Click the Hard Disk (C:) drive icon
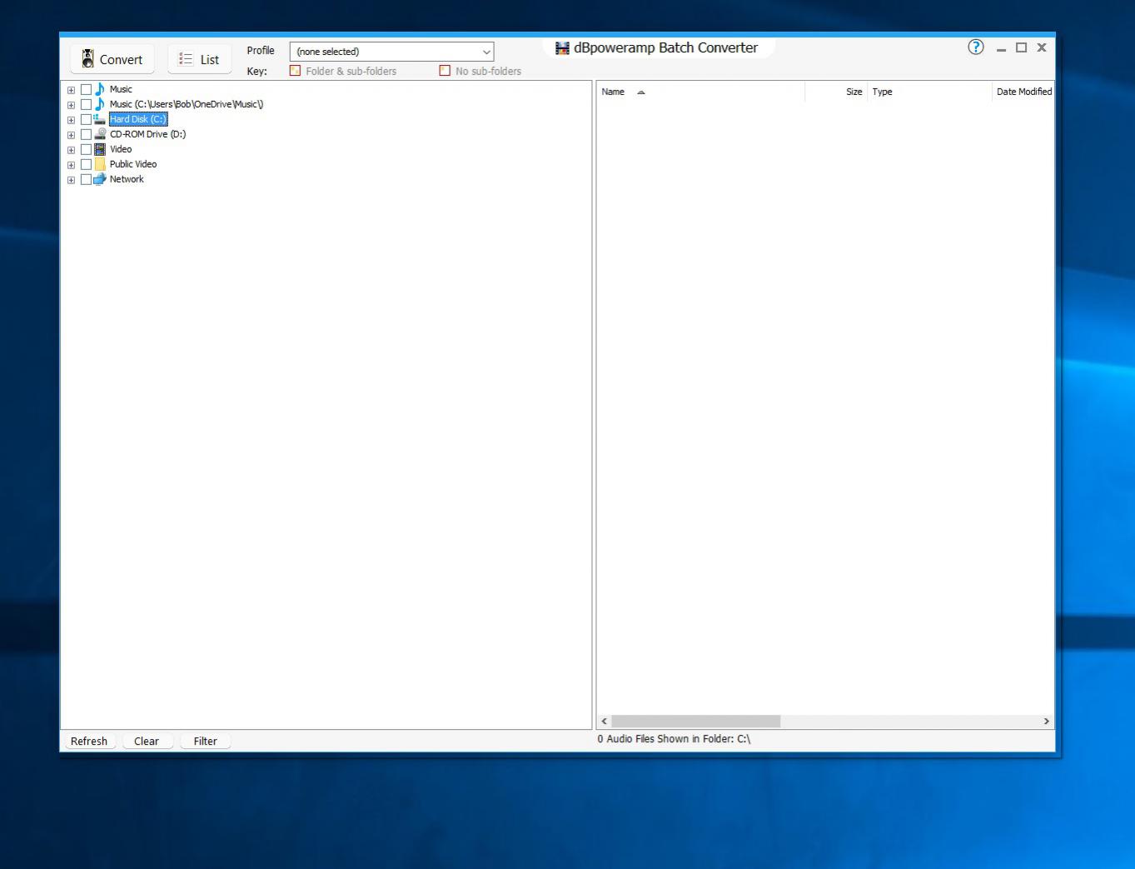Screen dimensions: 1135x869 coord(100,119)
